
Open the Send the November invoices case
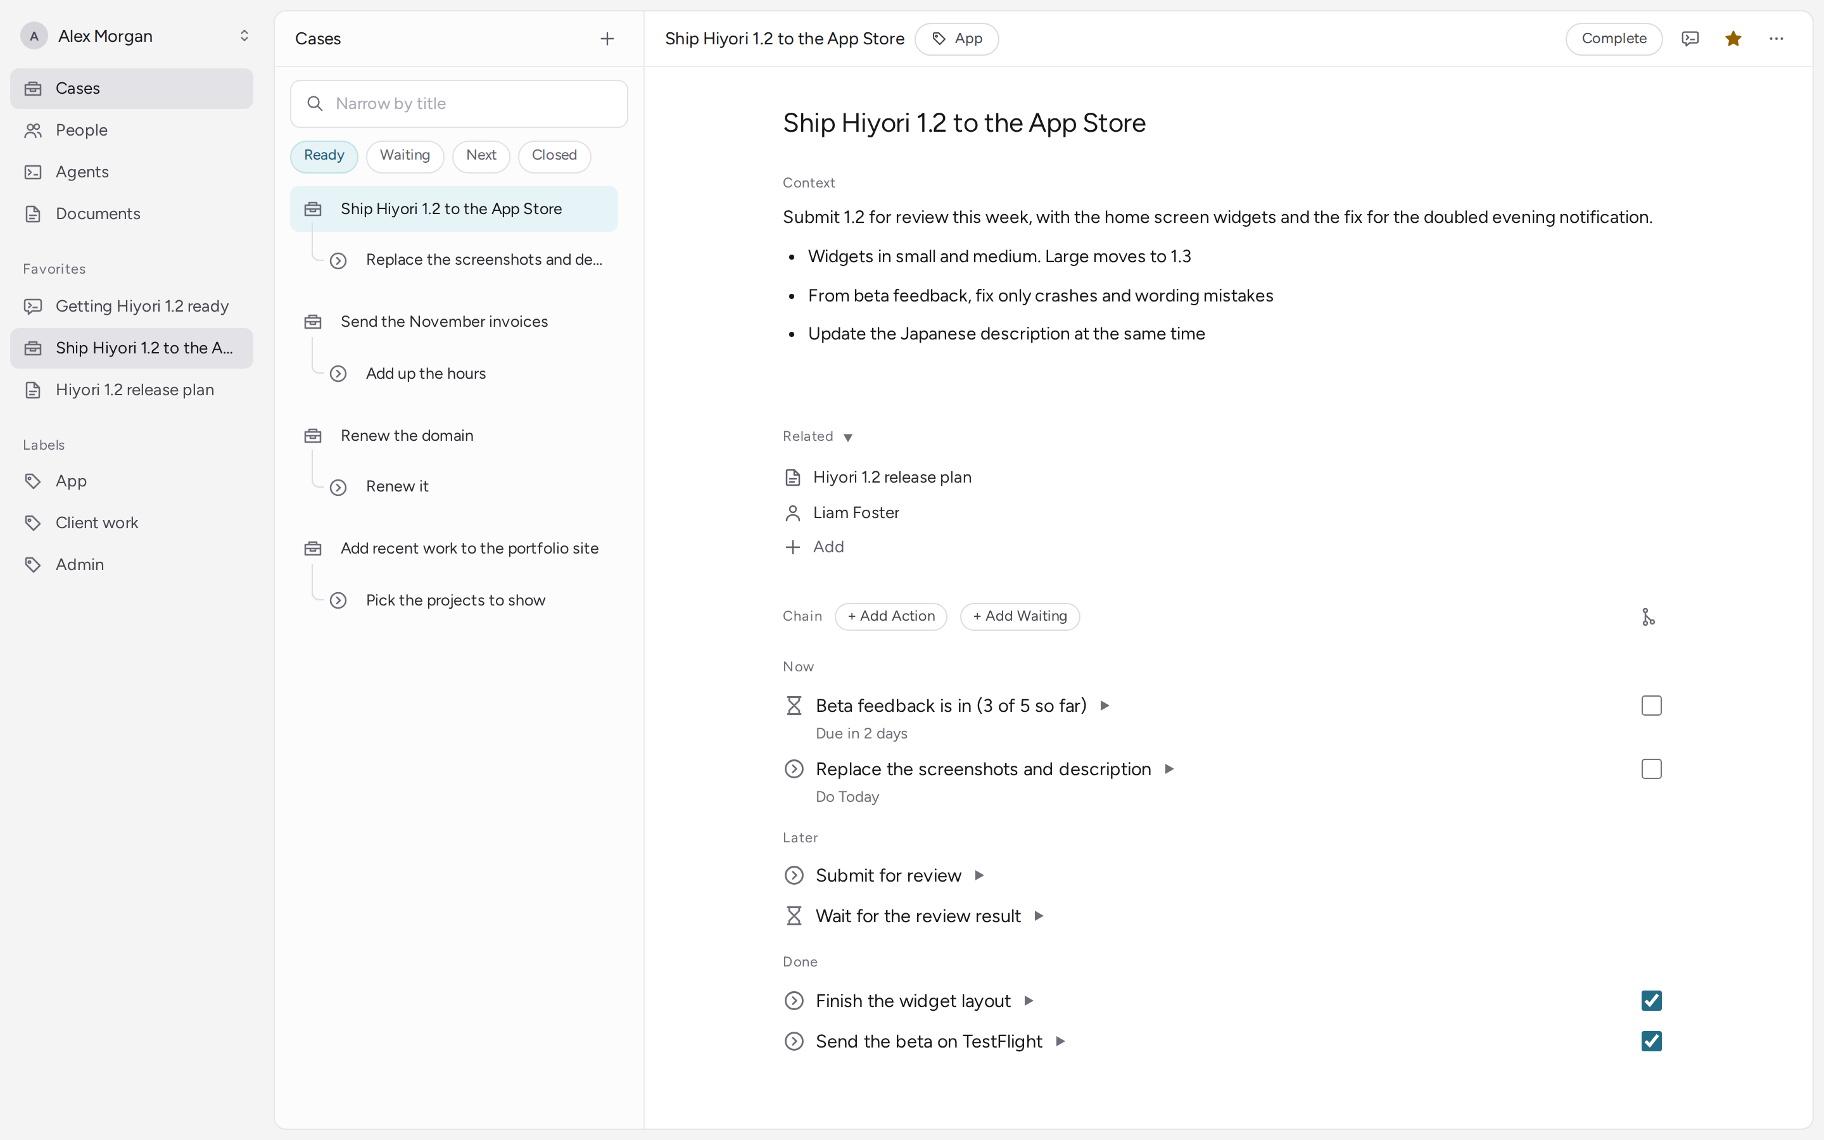click(453, 322)
